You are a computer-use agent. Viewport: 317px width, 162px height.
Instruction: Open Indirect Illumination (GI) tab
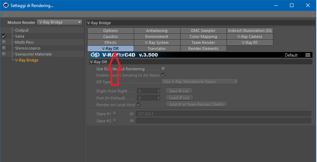(250, 31)
